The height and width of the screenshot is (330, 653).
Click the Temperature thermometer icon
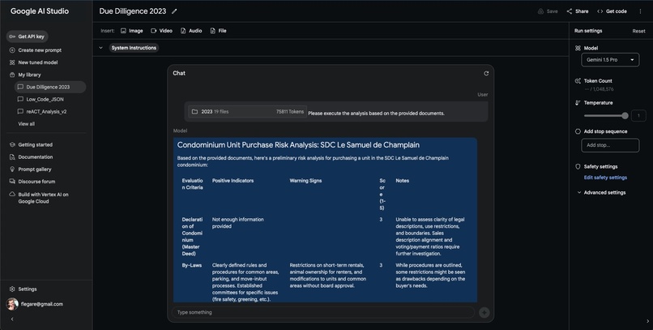pos(578,103)
